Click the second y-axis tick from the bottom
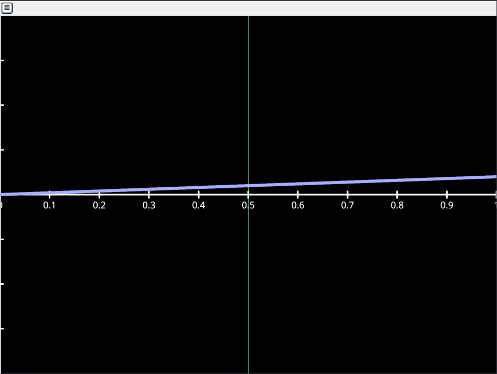The width and height of the screenshot is (497, 374). pyautogui.click(x=2, y=284)
